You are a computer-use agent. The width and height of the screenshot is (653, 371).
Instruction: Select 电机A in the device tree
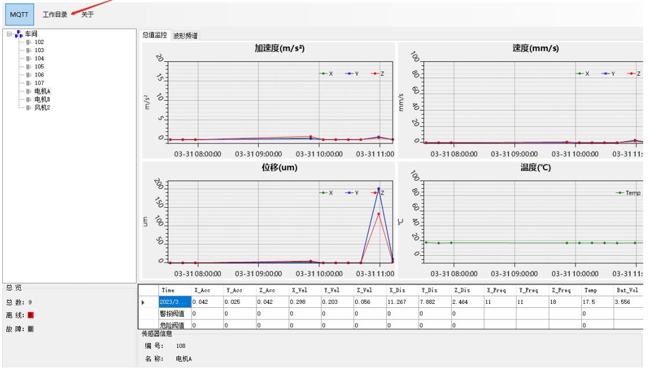pyautogui.click(x=42, y=91)
